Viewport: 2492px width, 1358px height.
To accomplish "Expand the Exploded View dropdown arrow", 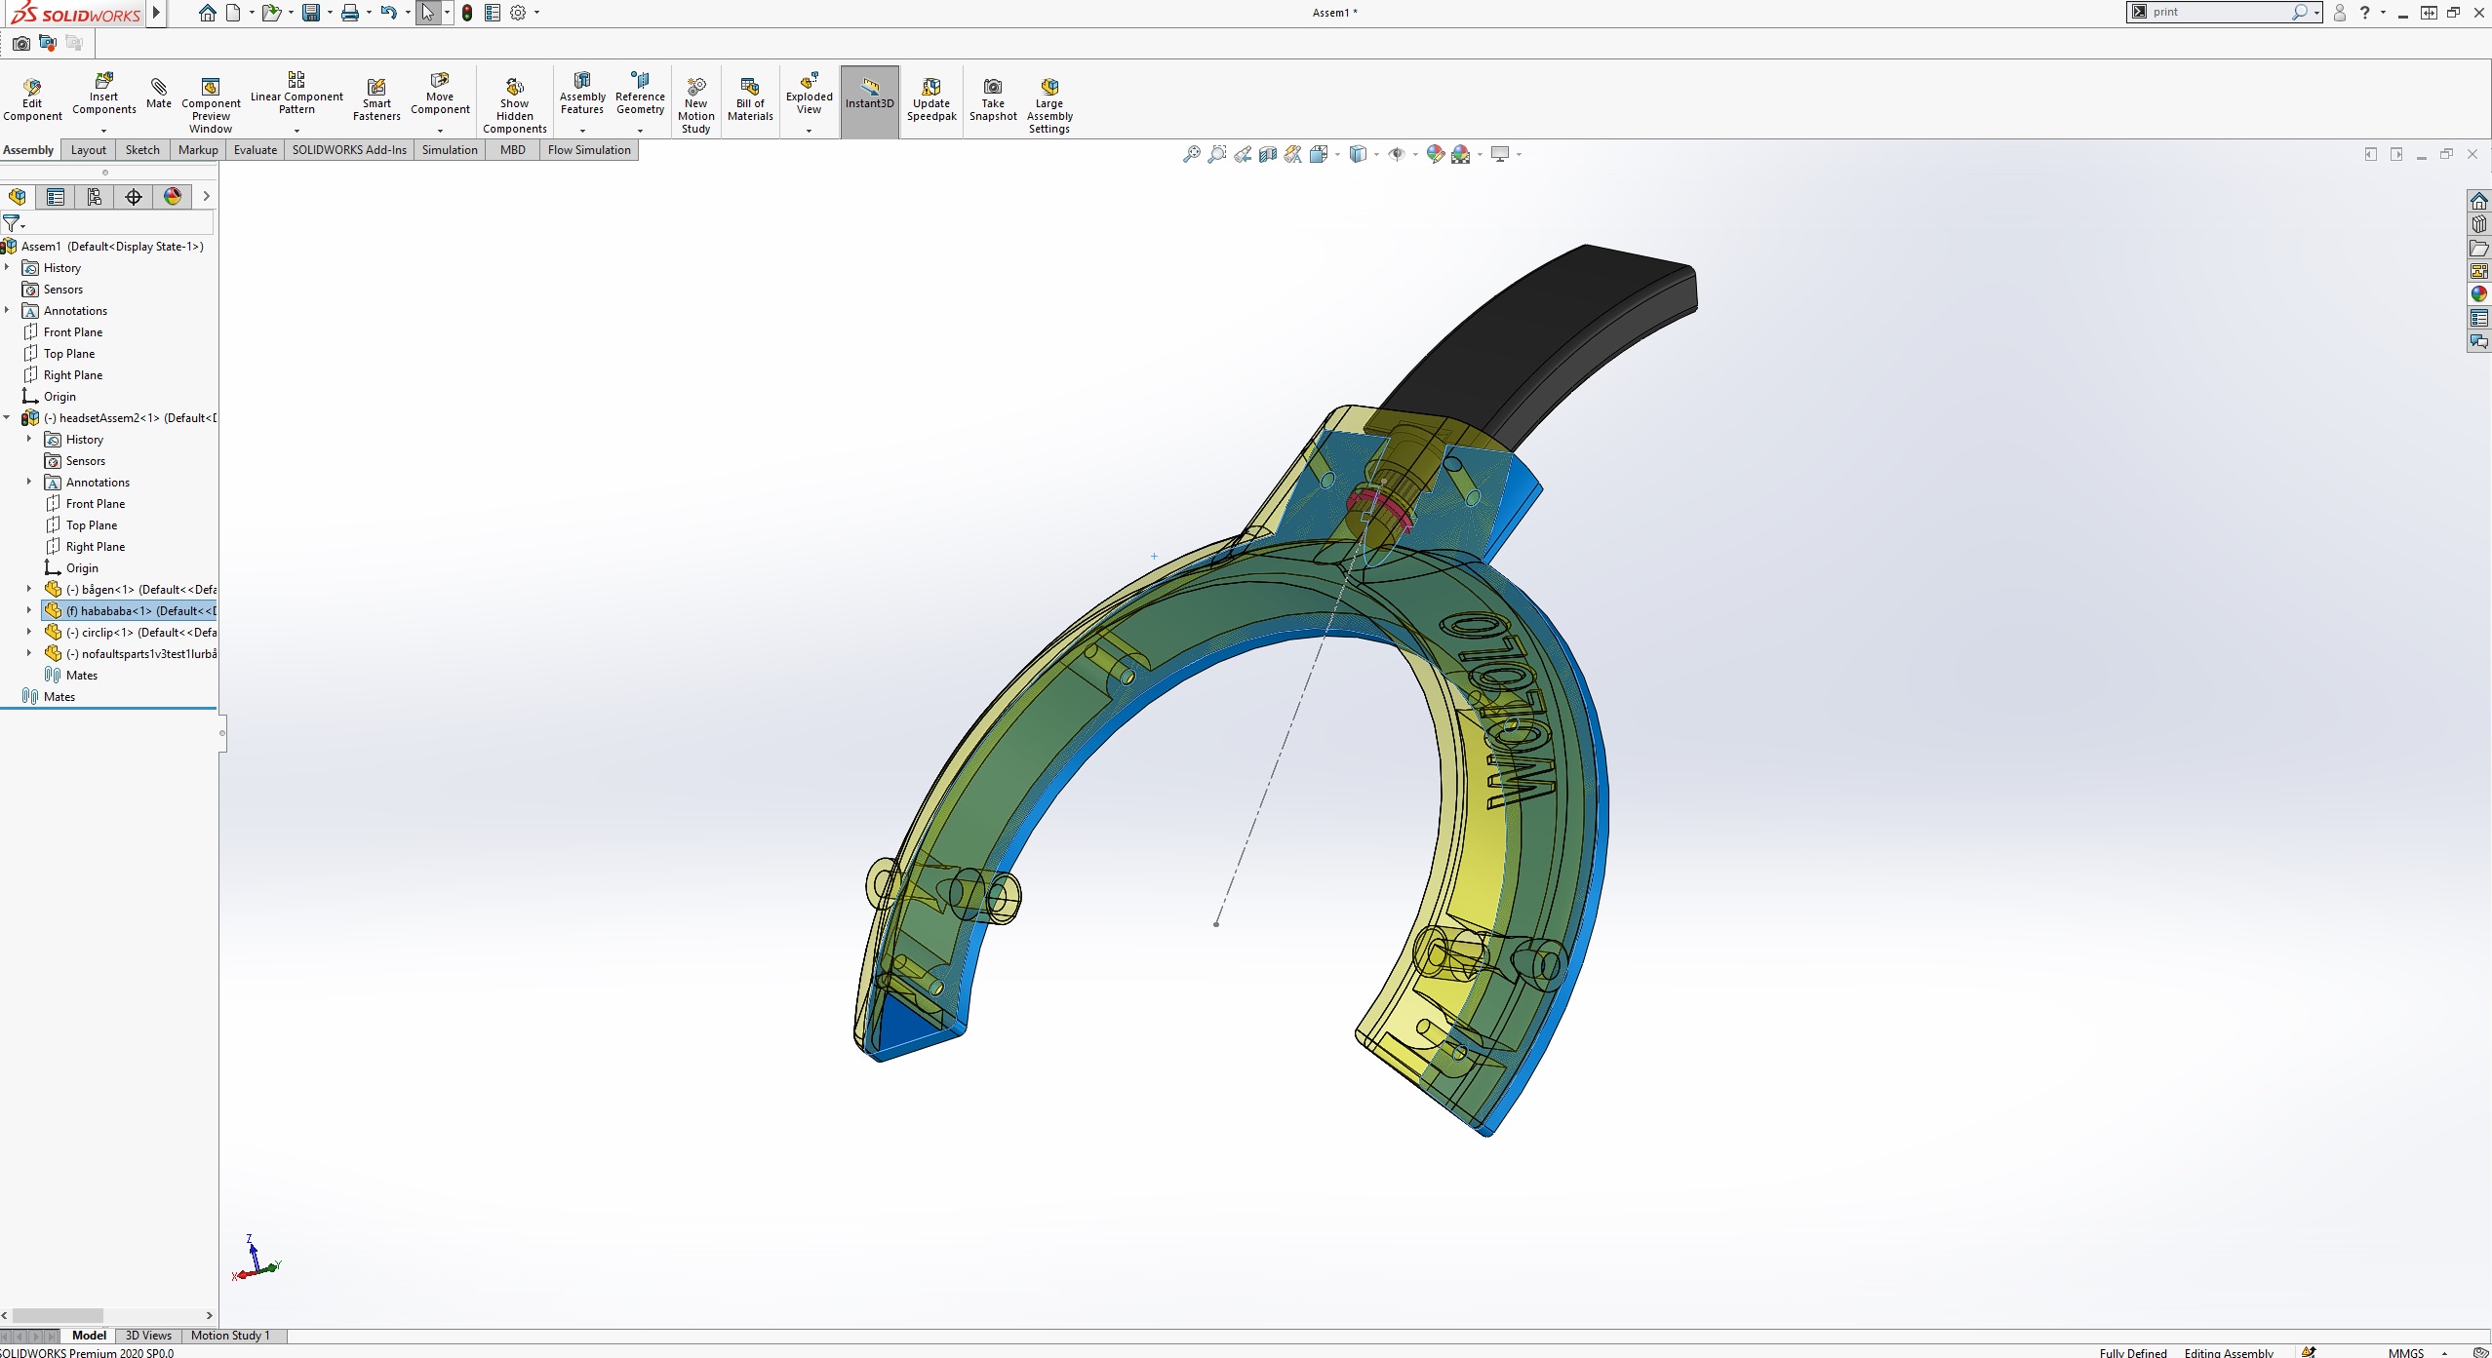I will coord(810,131).
